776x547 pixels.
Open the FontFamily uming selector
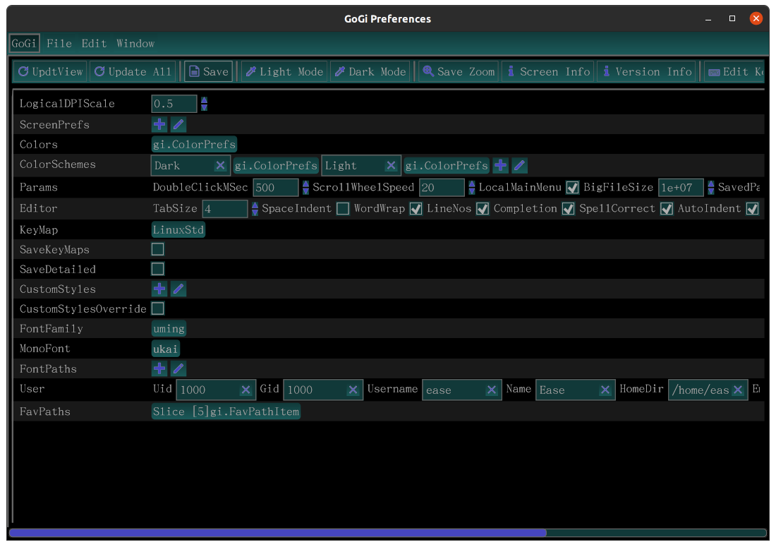click(169, 329)
